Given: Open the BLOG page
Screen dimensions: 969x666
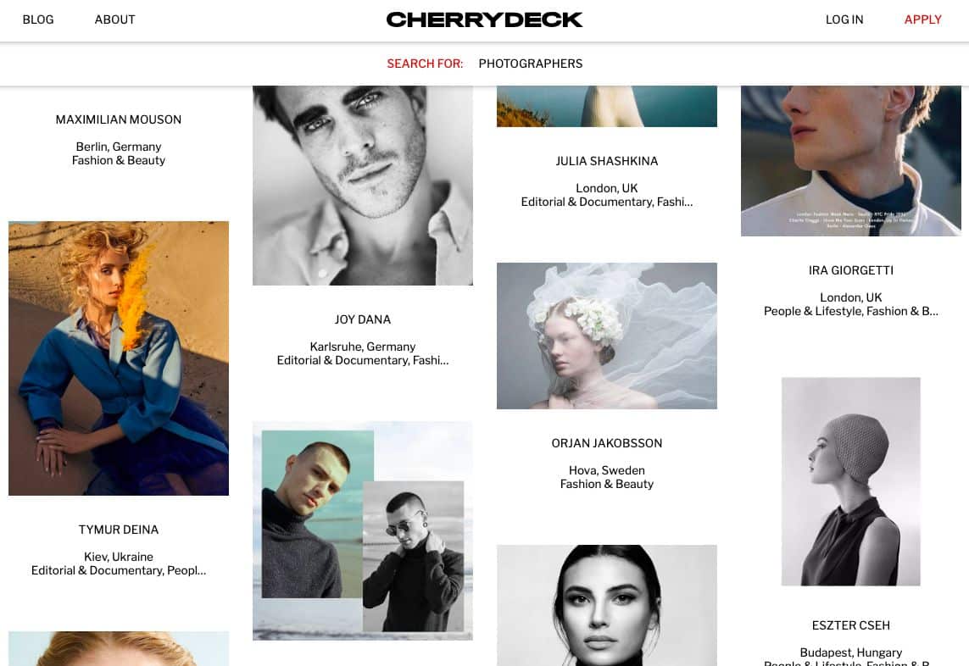Looking at the screenshot, I should point(38,19).
